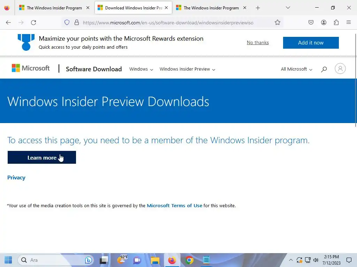
Task: Click the Firefox View icon in tab bar
Action: [x=7, y=8]
